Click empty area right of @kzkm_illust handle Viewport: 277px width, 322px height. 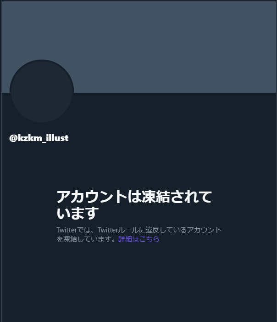pyautogui.click(x=172, y=138)
